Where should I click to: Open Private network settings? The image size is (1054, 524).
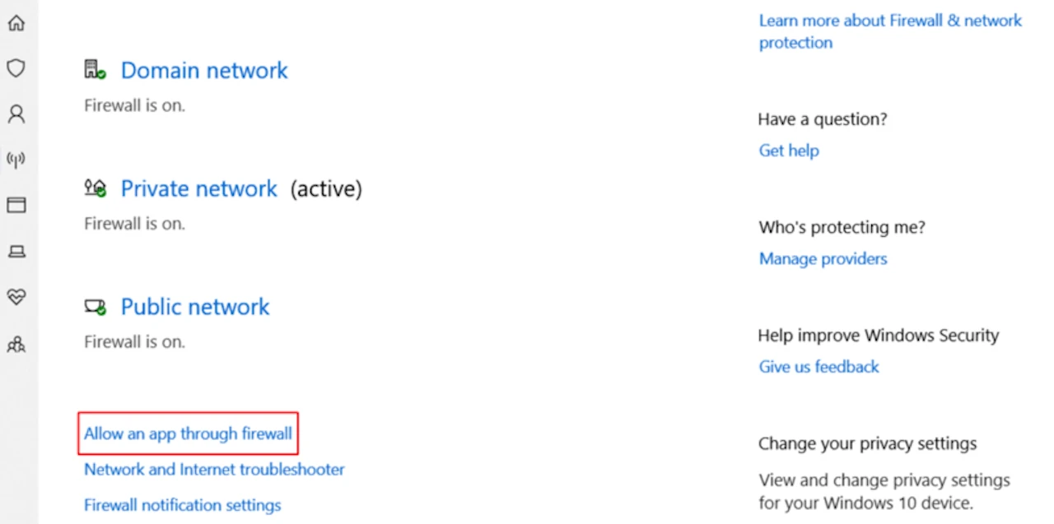[199, 189]
